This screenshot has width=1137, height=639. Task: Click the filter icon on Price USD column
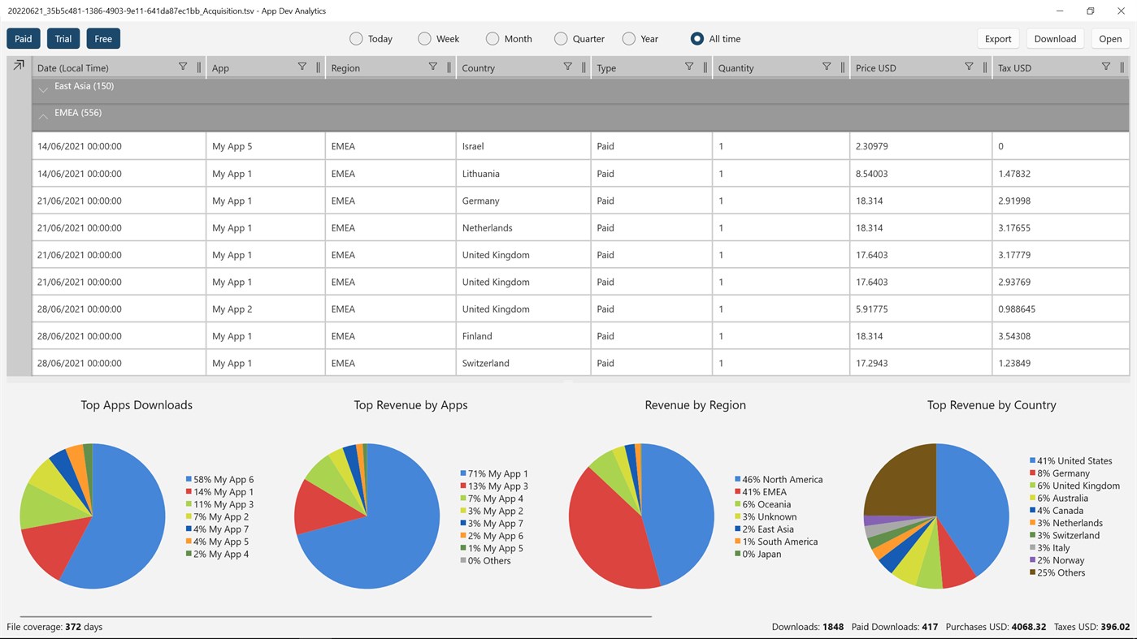coord(968,67)
